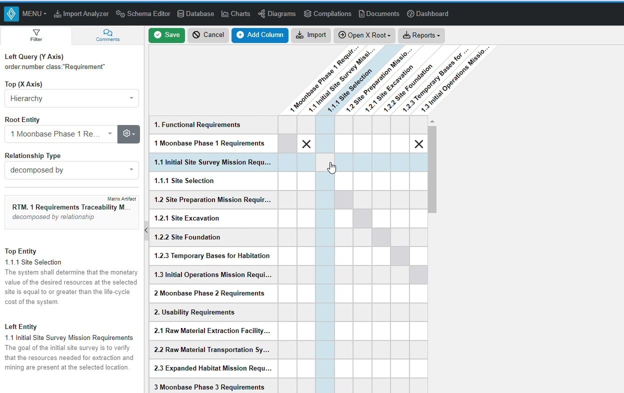The width and height of the screenshot is (624, 393).
Task: Toggle the X mark under the 1.1 Initial Site Survey column in the Moonbase Phase 1 row
Action: (306, 144)
